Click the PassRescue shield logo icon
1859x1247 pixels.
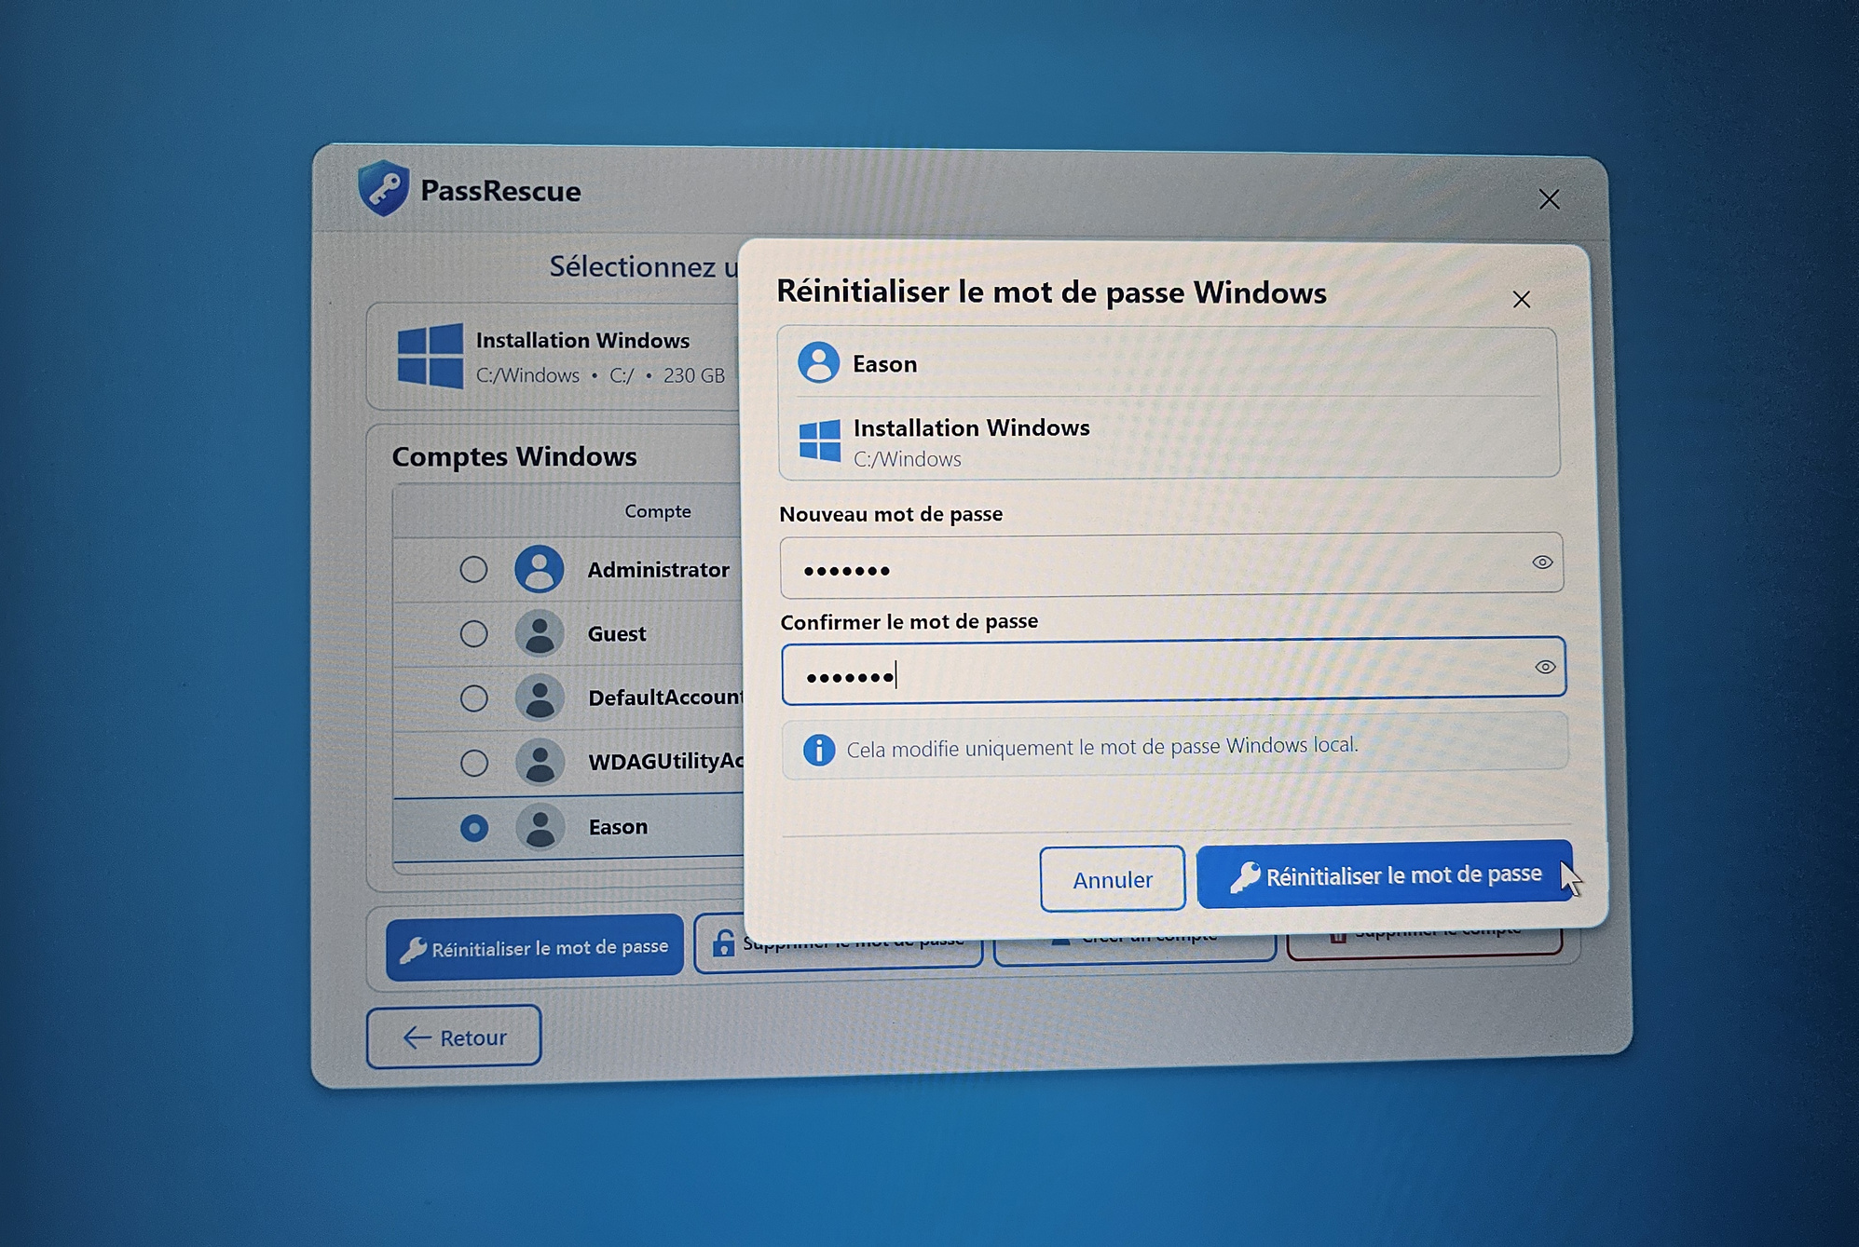383,188
